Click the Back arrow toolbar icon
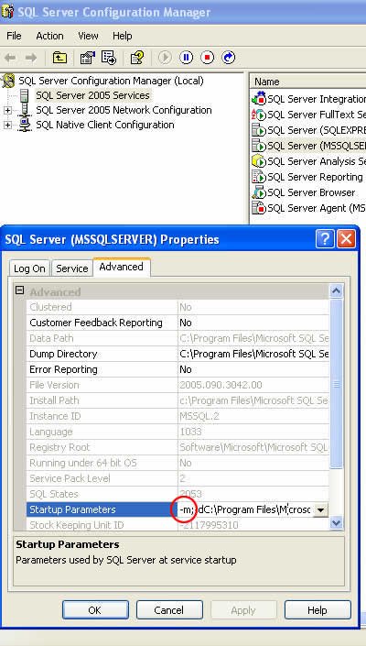 [x=10, y=57]
